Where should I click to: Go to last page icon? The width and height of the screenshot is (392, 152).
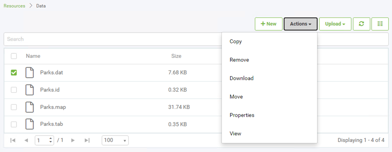(x=87, y=140)
